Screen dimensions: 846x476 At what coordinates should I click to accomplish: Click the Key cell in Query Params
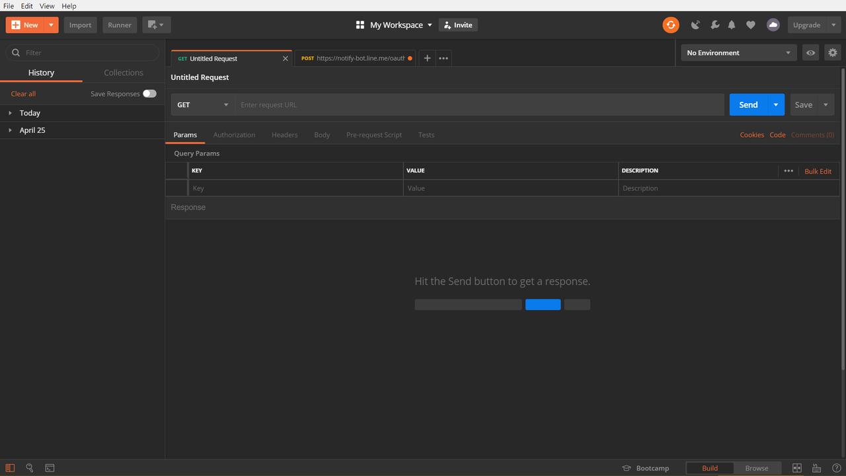point(296,188)
